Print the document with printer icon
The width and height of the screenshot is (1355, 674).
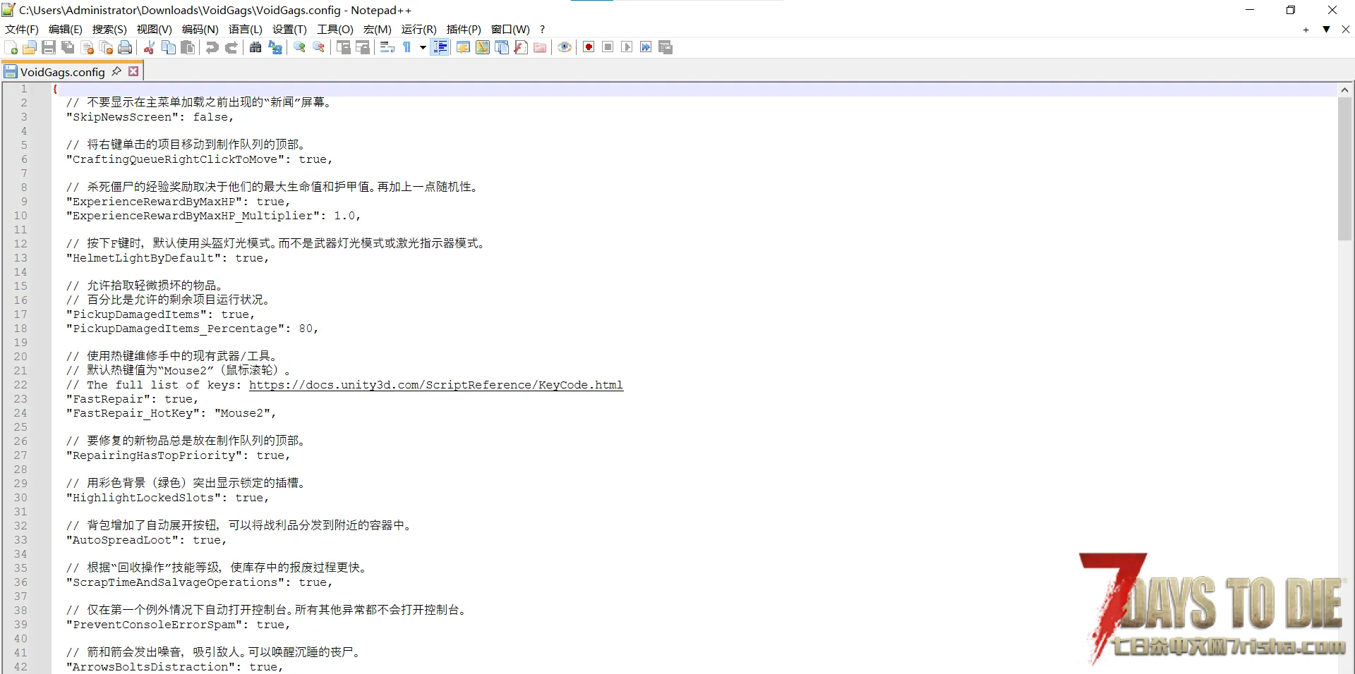pos(126,47)
